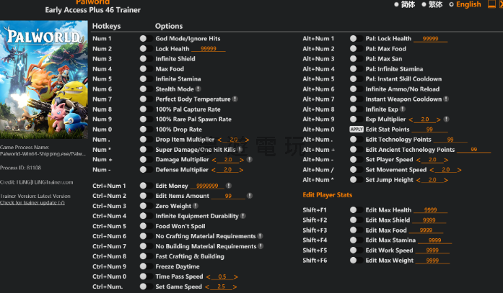Click APPLY button for Edit Stat Points
Image resolution: width=503 pixels, height=293 pixels.
[x=357, y=130]
